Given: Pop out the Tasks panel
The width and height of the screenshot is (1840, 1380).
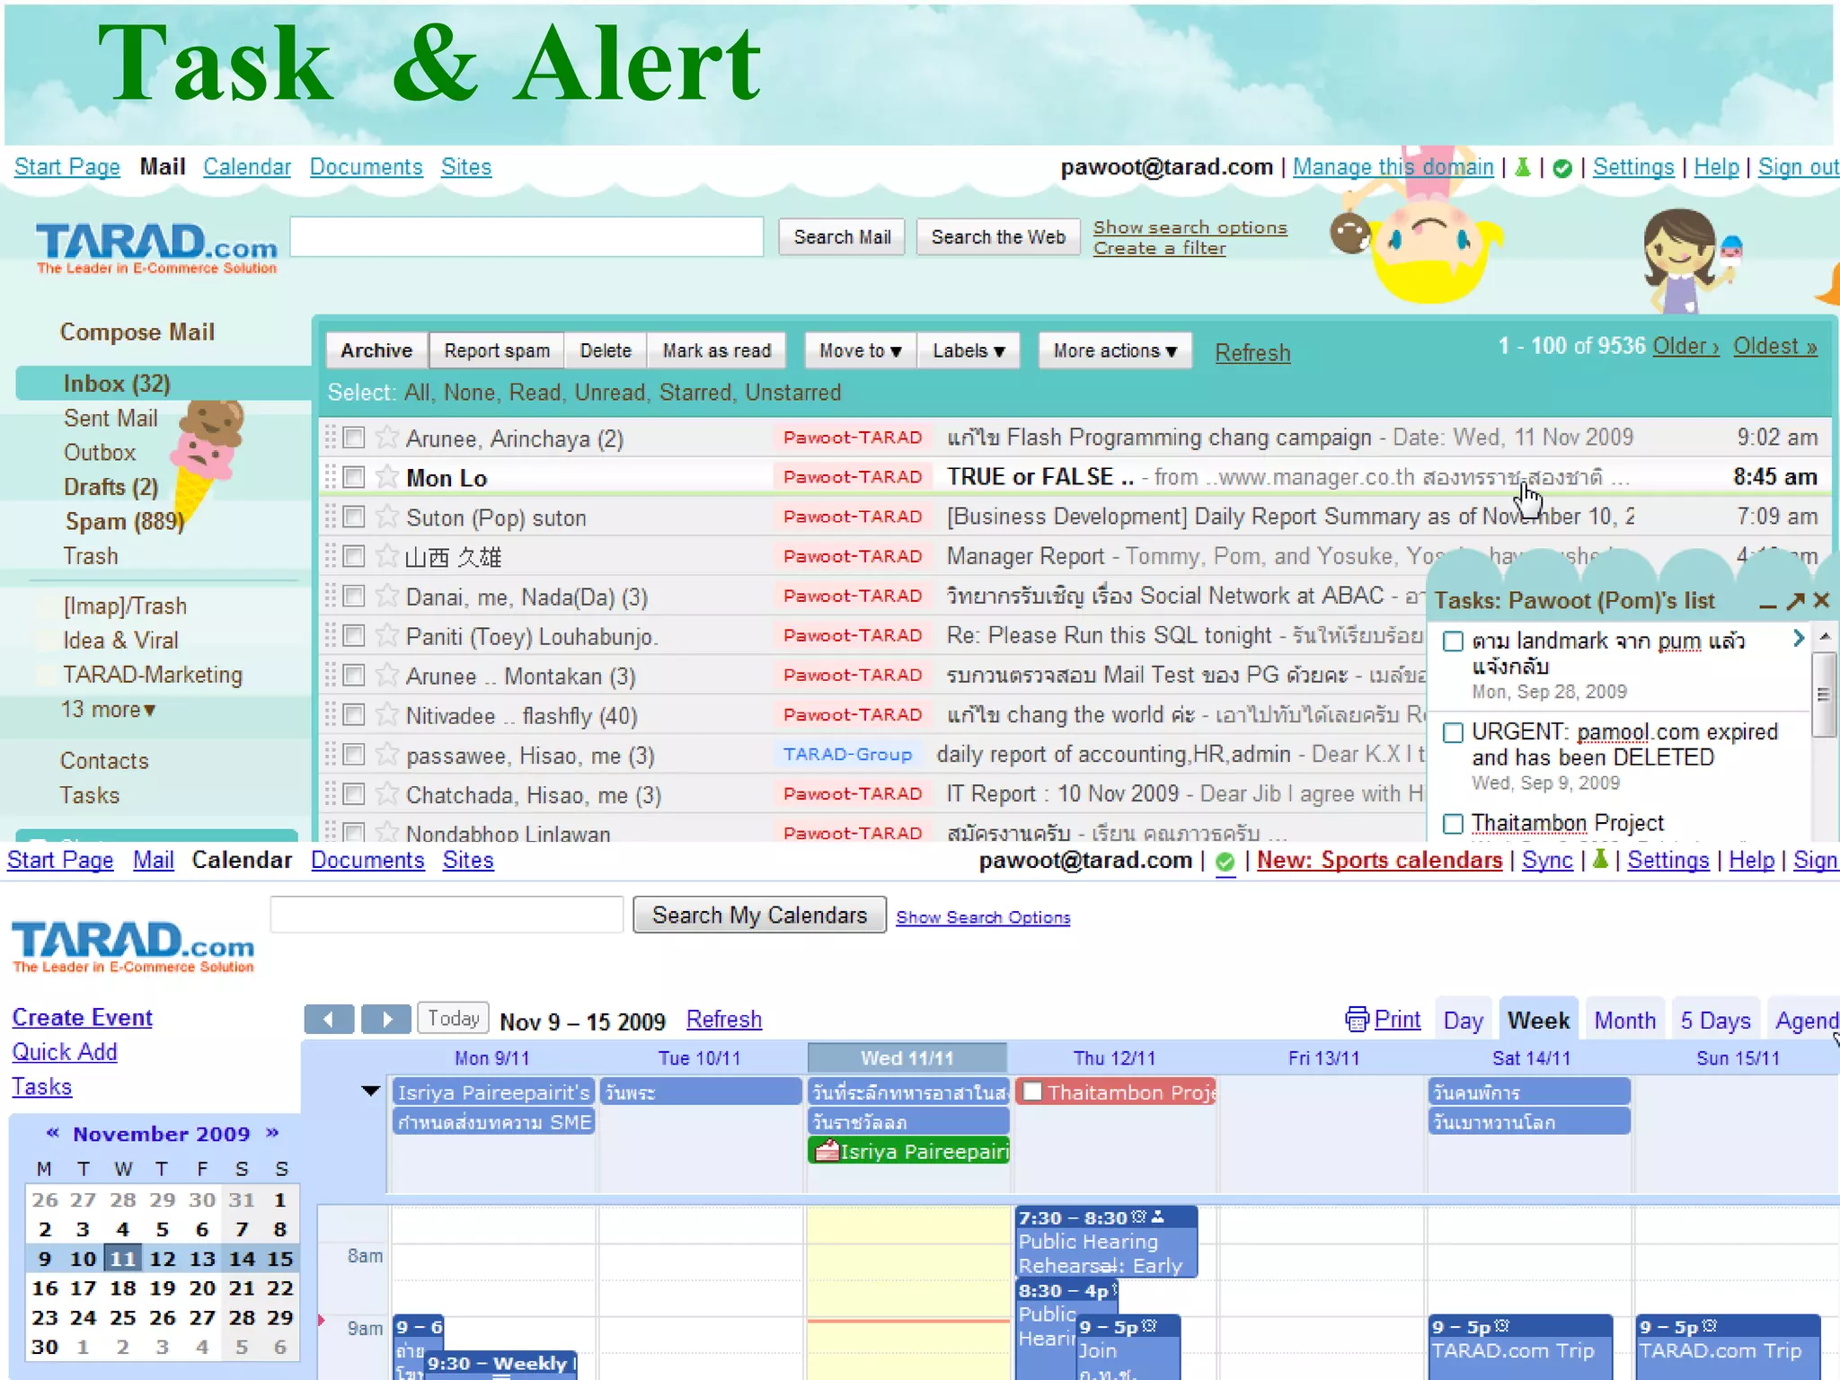Looking at the screenshot, I should (x=1795, y=601).
